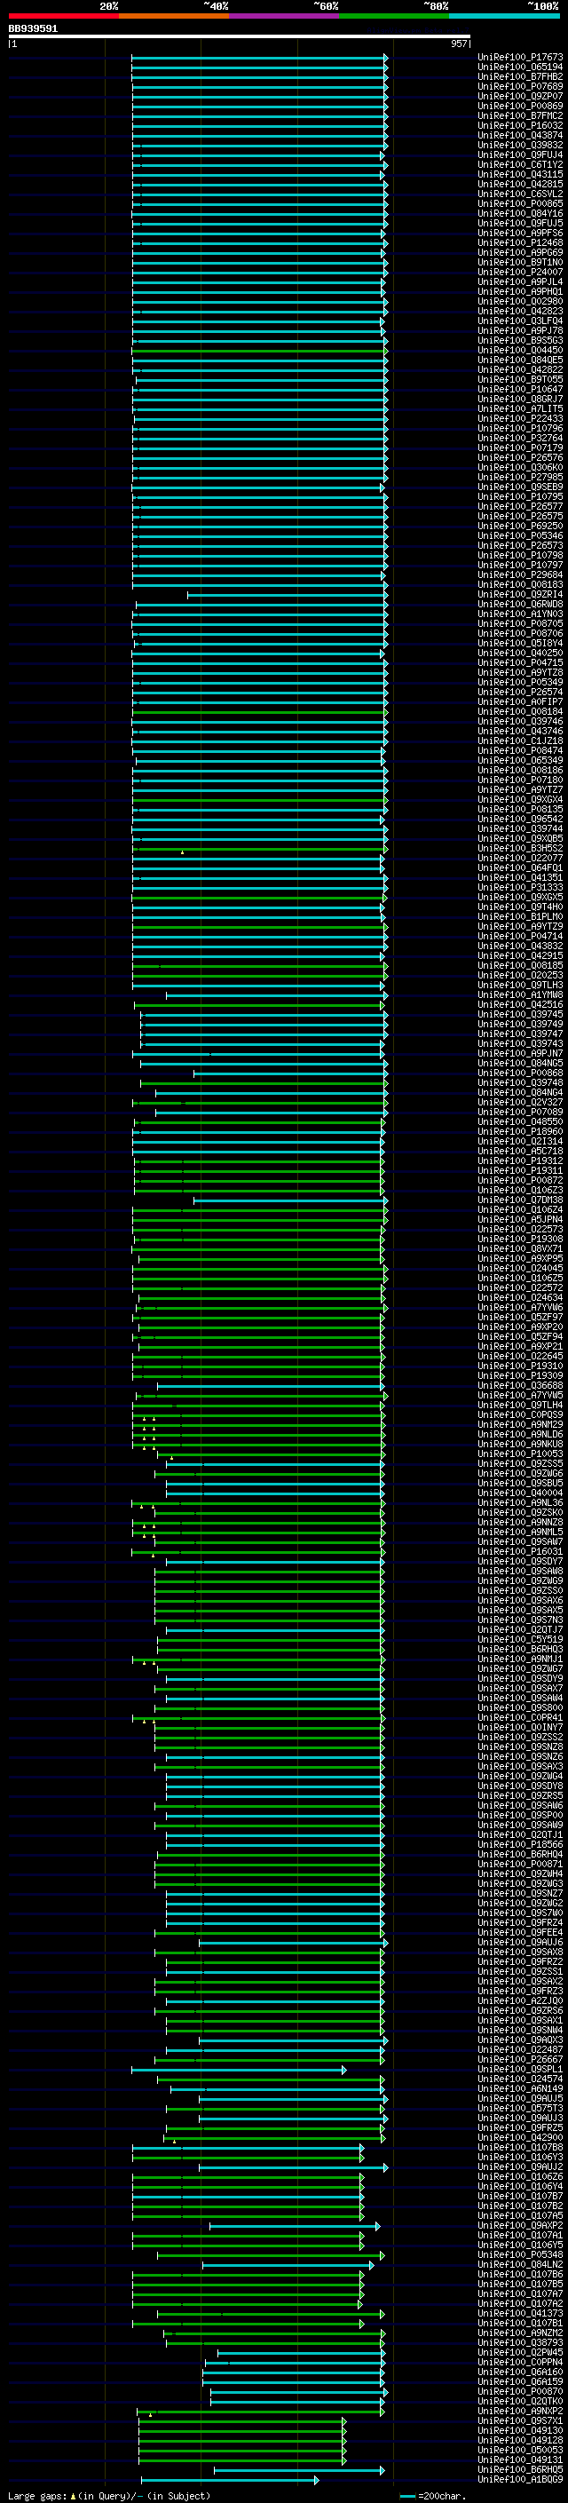Select label UniRef100_Q39832
Viewport: 568px width, 2503px height.
tap(520, 145)
